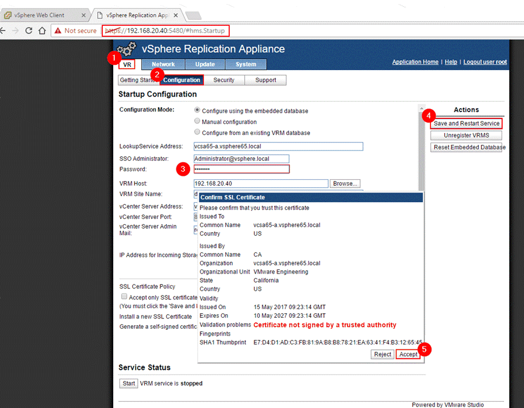Reject the SSL certificate
Screen dimensions: 524x408
383,355
